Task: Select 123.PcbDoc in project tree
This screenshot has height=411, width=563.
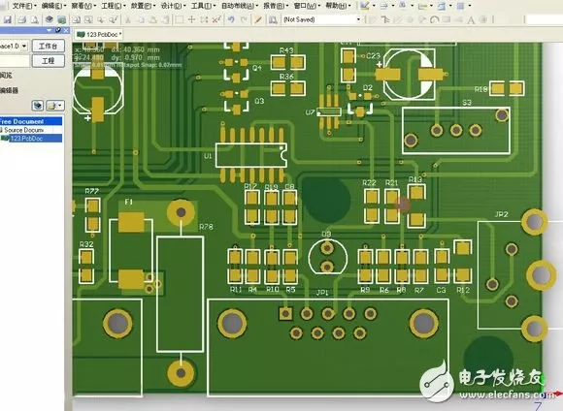Action: click(x=26, y=139)
